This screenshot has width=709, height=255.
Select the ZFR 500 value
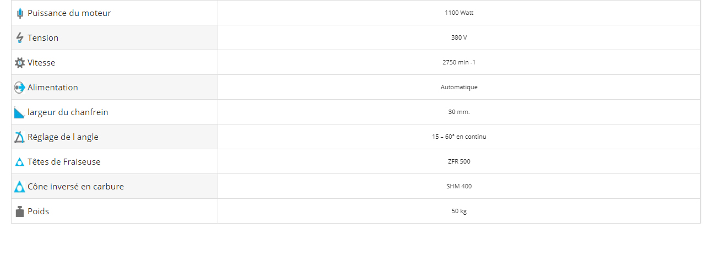coord(459,161)
